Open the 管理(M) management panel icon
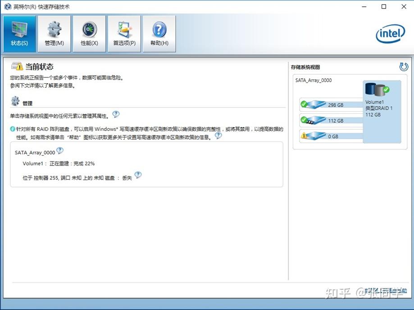 (x=54, y=33)
